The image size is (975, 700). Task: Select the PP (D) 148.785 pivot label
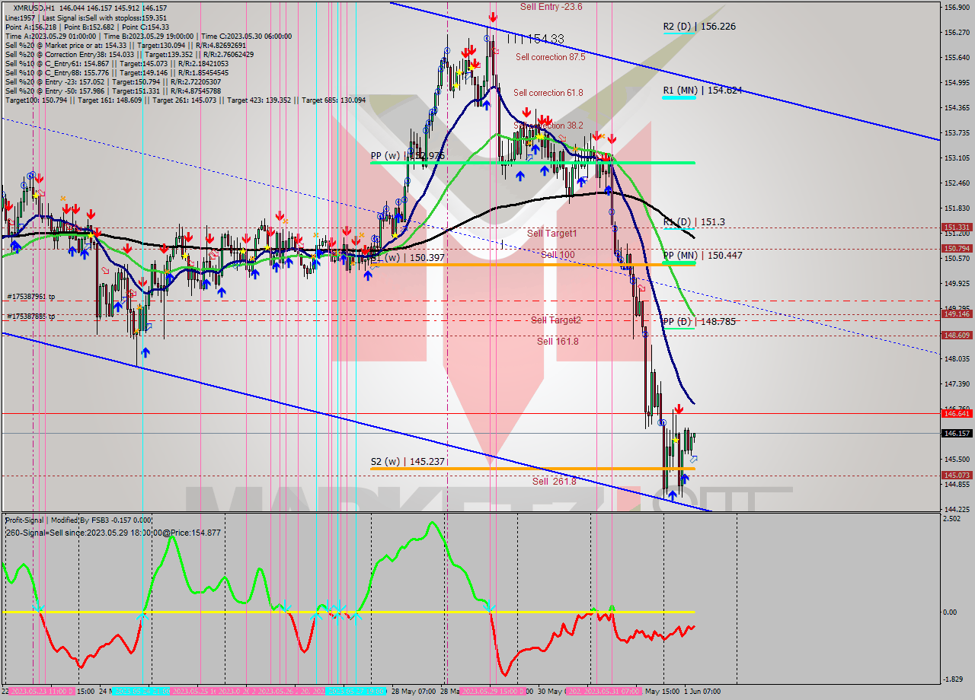click(x=698, y=321)
